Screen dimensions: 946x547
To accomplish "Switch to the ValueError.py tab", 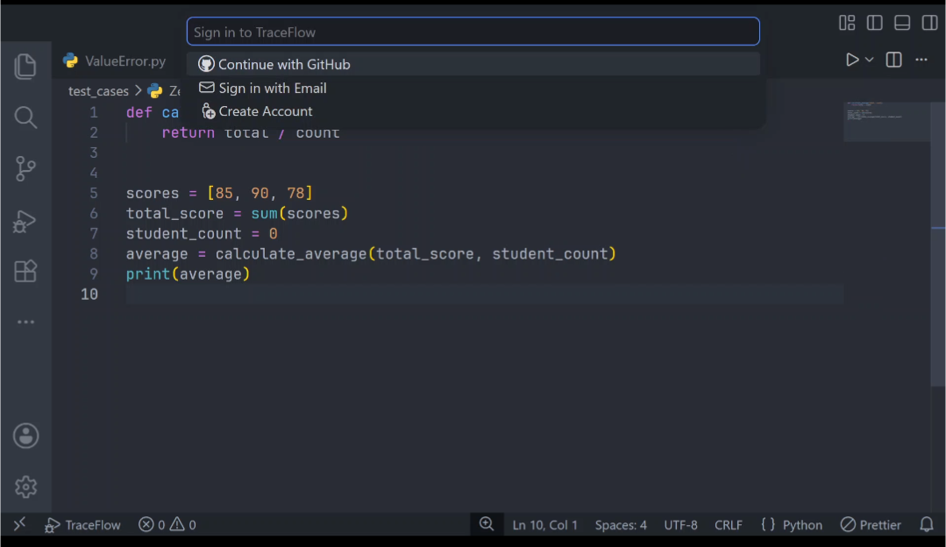I will [x=115, y=60].
